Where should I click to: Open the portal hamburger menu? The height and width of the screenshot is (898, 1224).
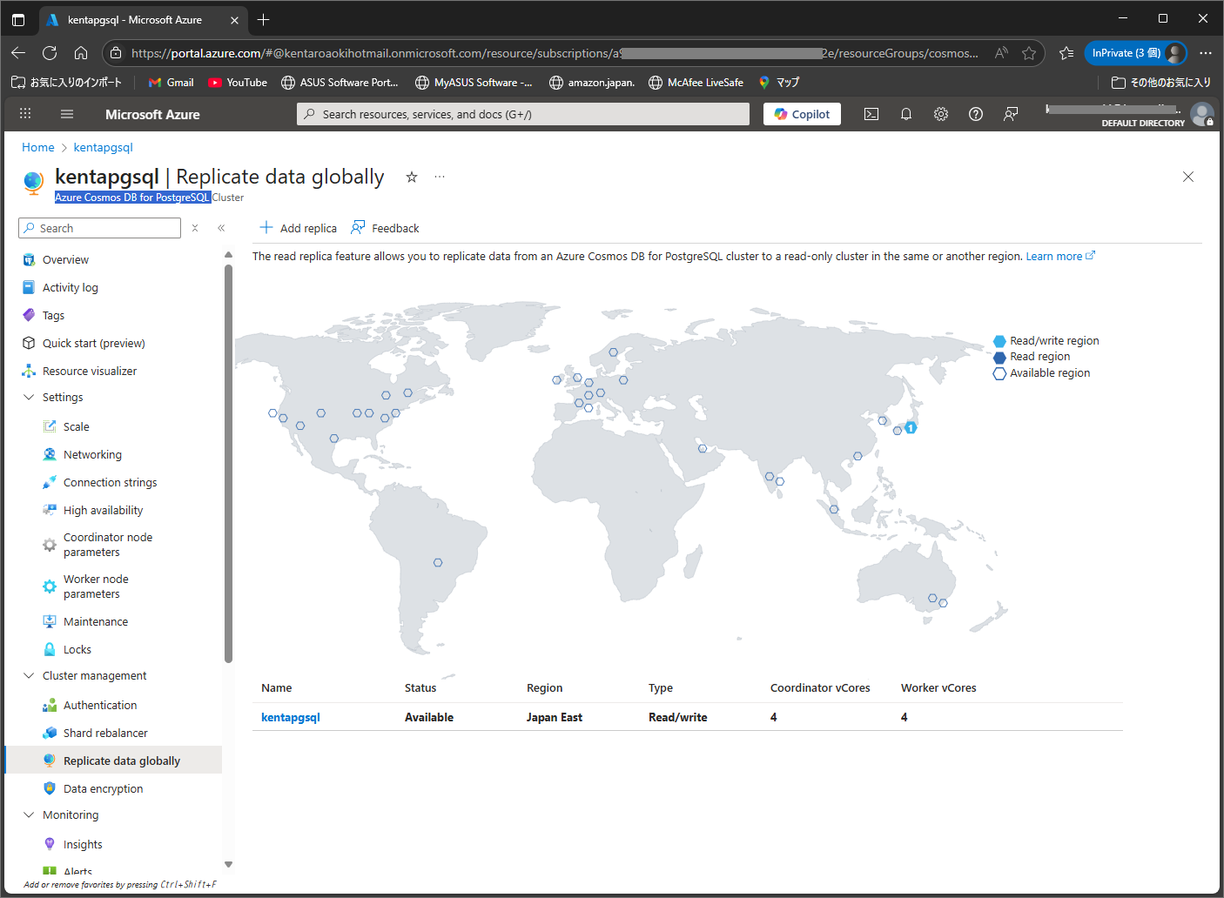[x=66, y=113]
